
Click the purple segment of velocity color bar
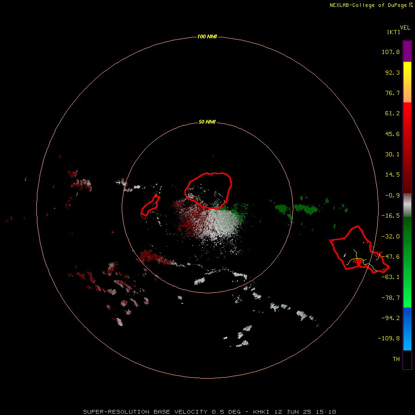[407, 51]
